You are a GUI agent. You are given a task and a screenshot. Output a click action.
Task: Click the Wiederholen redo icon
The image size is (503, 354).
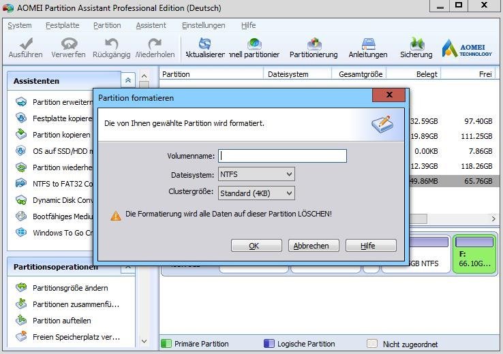[x=155, y=44]
